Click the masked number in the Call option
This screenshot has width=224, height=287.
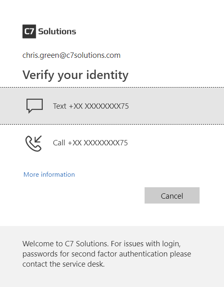coord(98,143)
